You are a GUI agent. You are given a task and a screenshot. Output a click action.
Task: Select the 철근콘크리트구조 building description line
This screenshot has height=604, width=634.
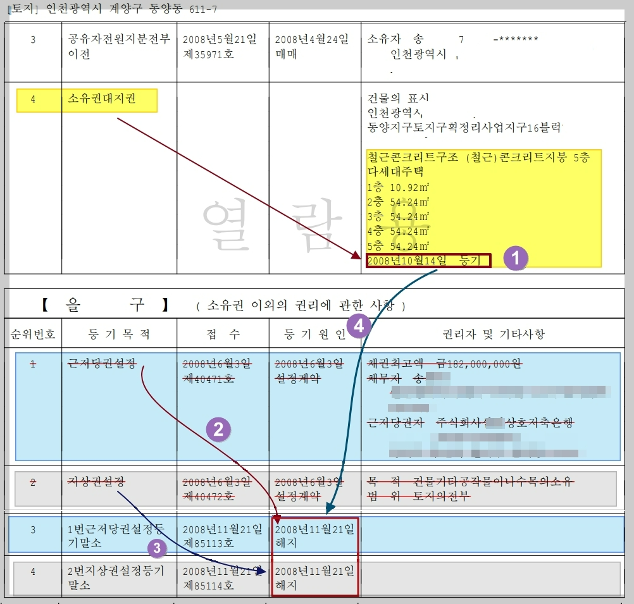478,157
